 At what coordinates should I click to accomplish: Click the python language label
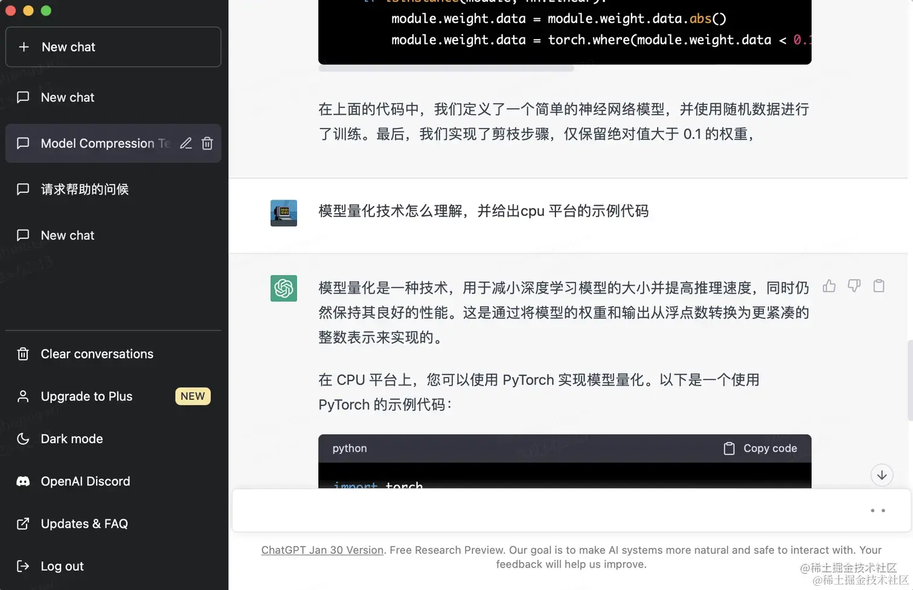pos(350,448)
